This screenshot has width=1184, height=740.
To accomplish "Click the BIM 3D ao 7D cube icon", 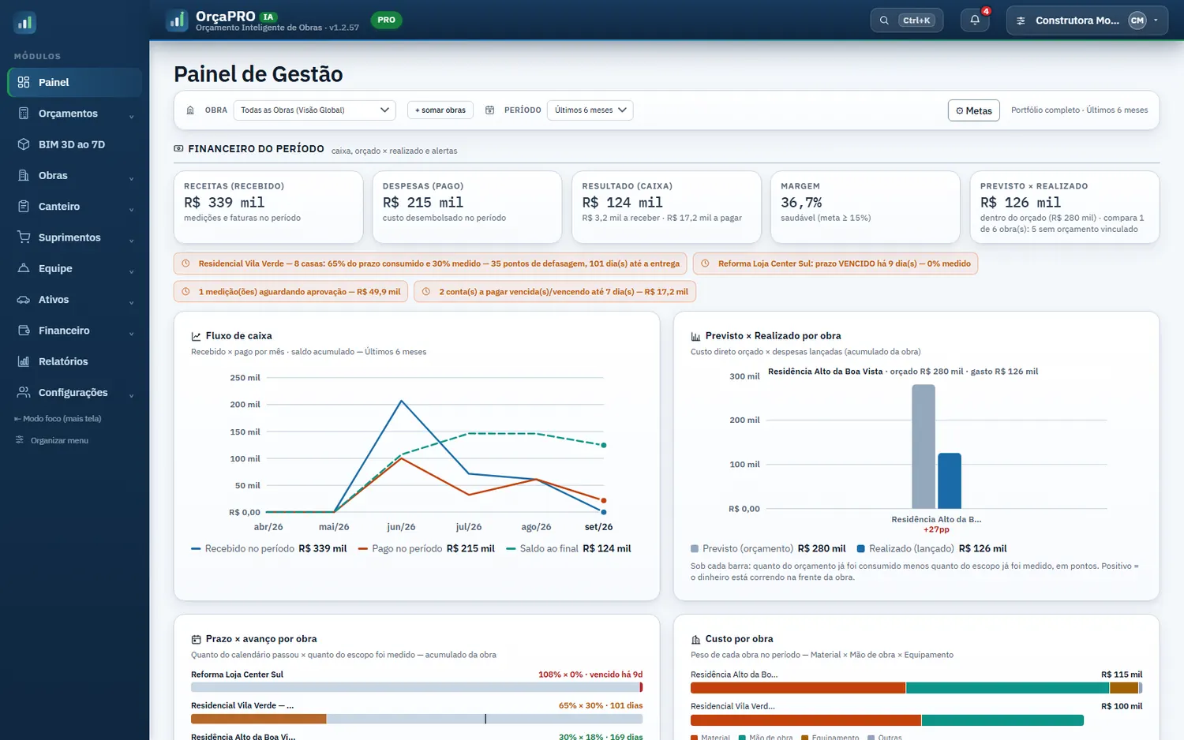I will pyautogui.click(x=24, y=144).
